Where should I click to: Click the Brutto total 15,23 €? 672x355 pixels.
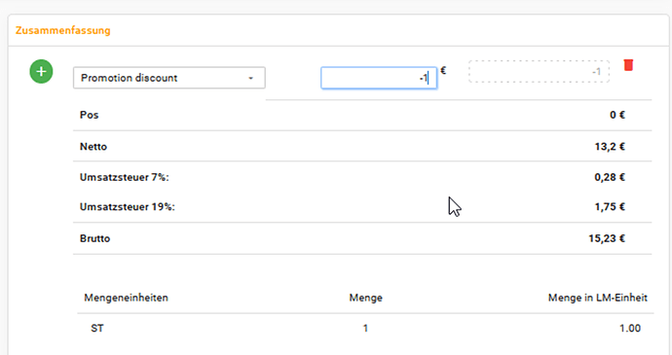pos(607,238)
